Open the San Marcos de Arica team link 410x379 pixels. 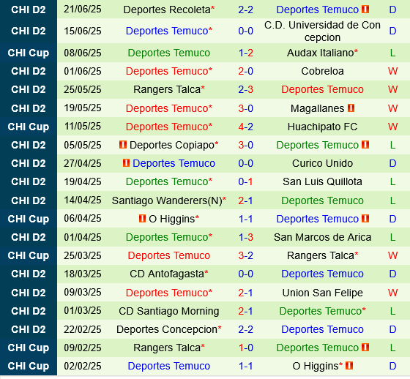point(322,237)
